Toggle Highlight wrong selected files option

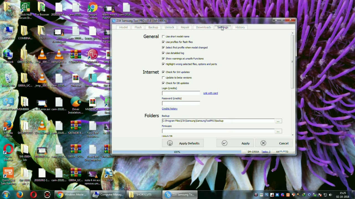163,64
